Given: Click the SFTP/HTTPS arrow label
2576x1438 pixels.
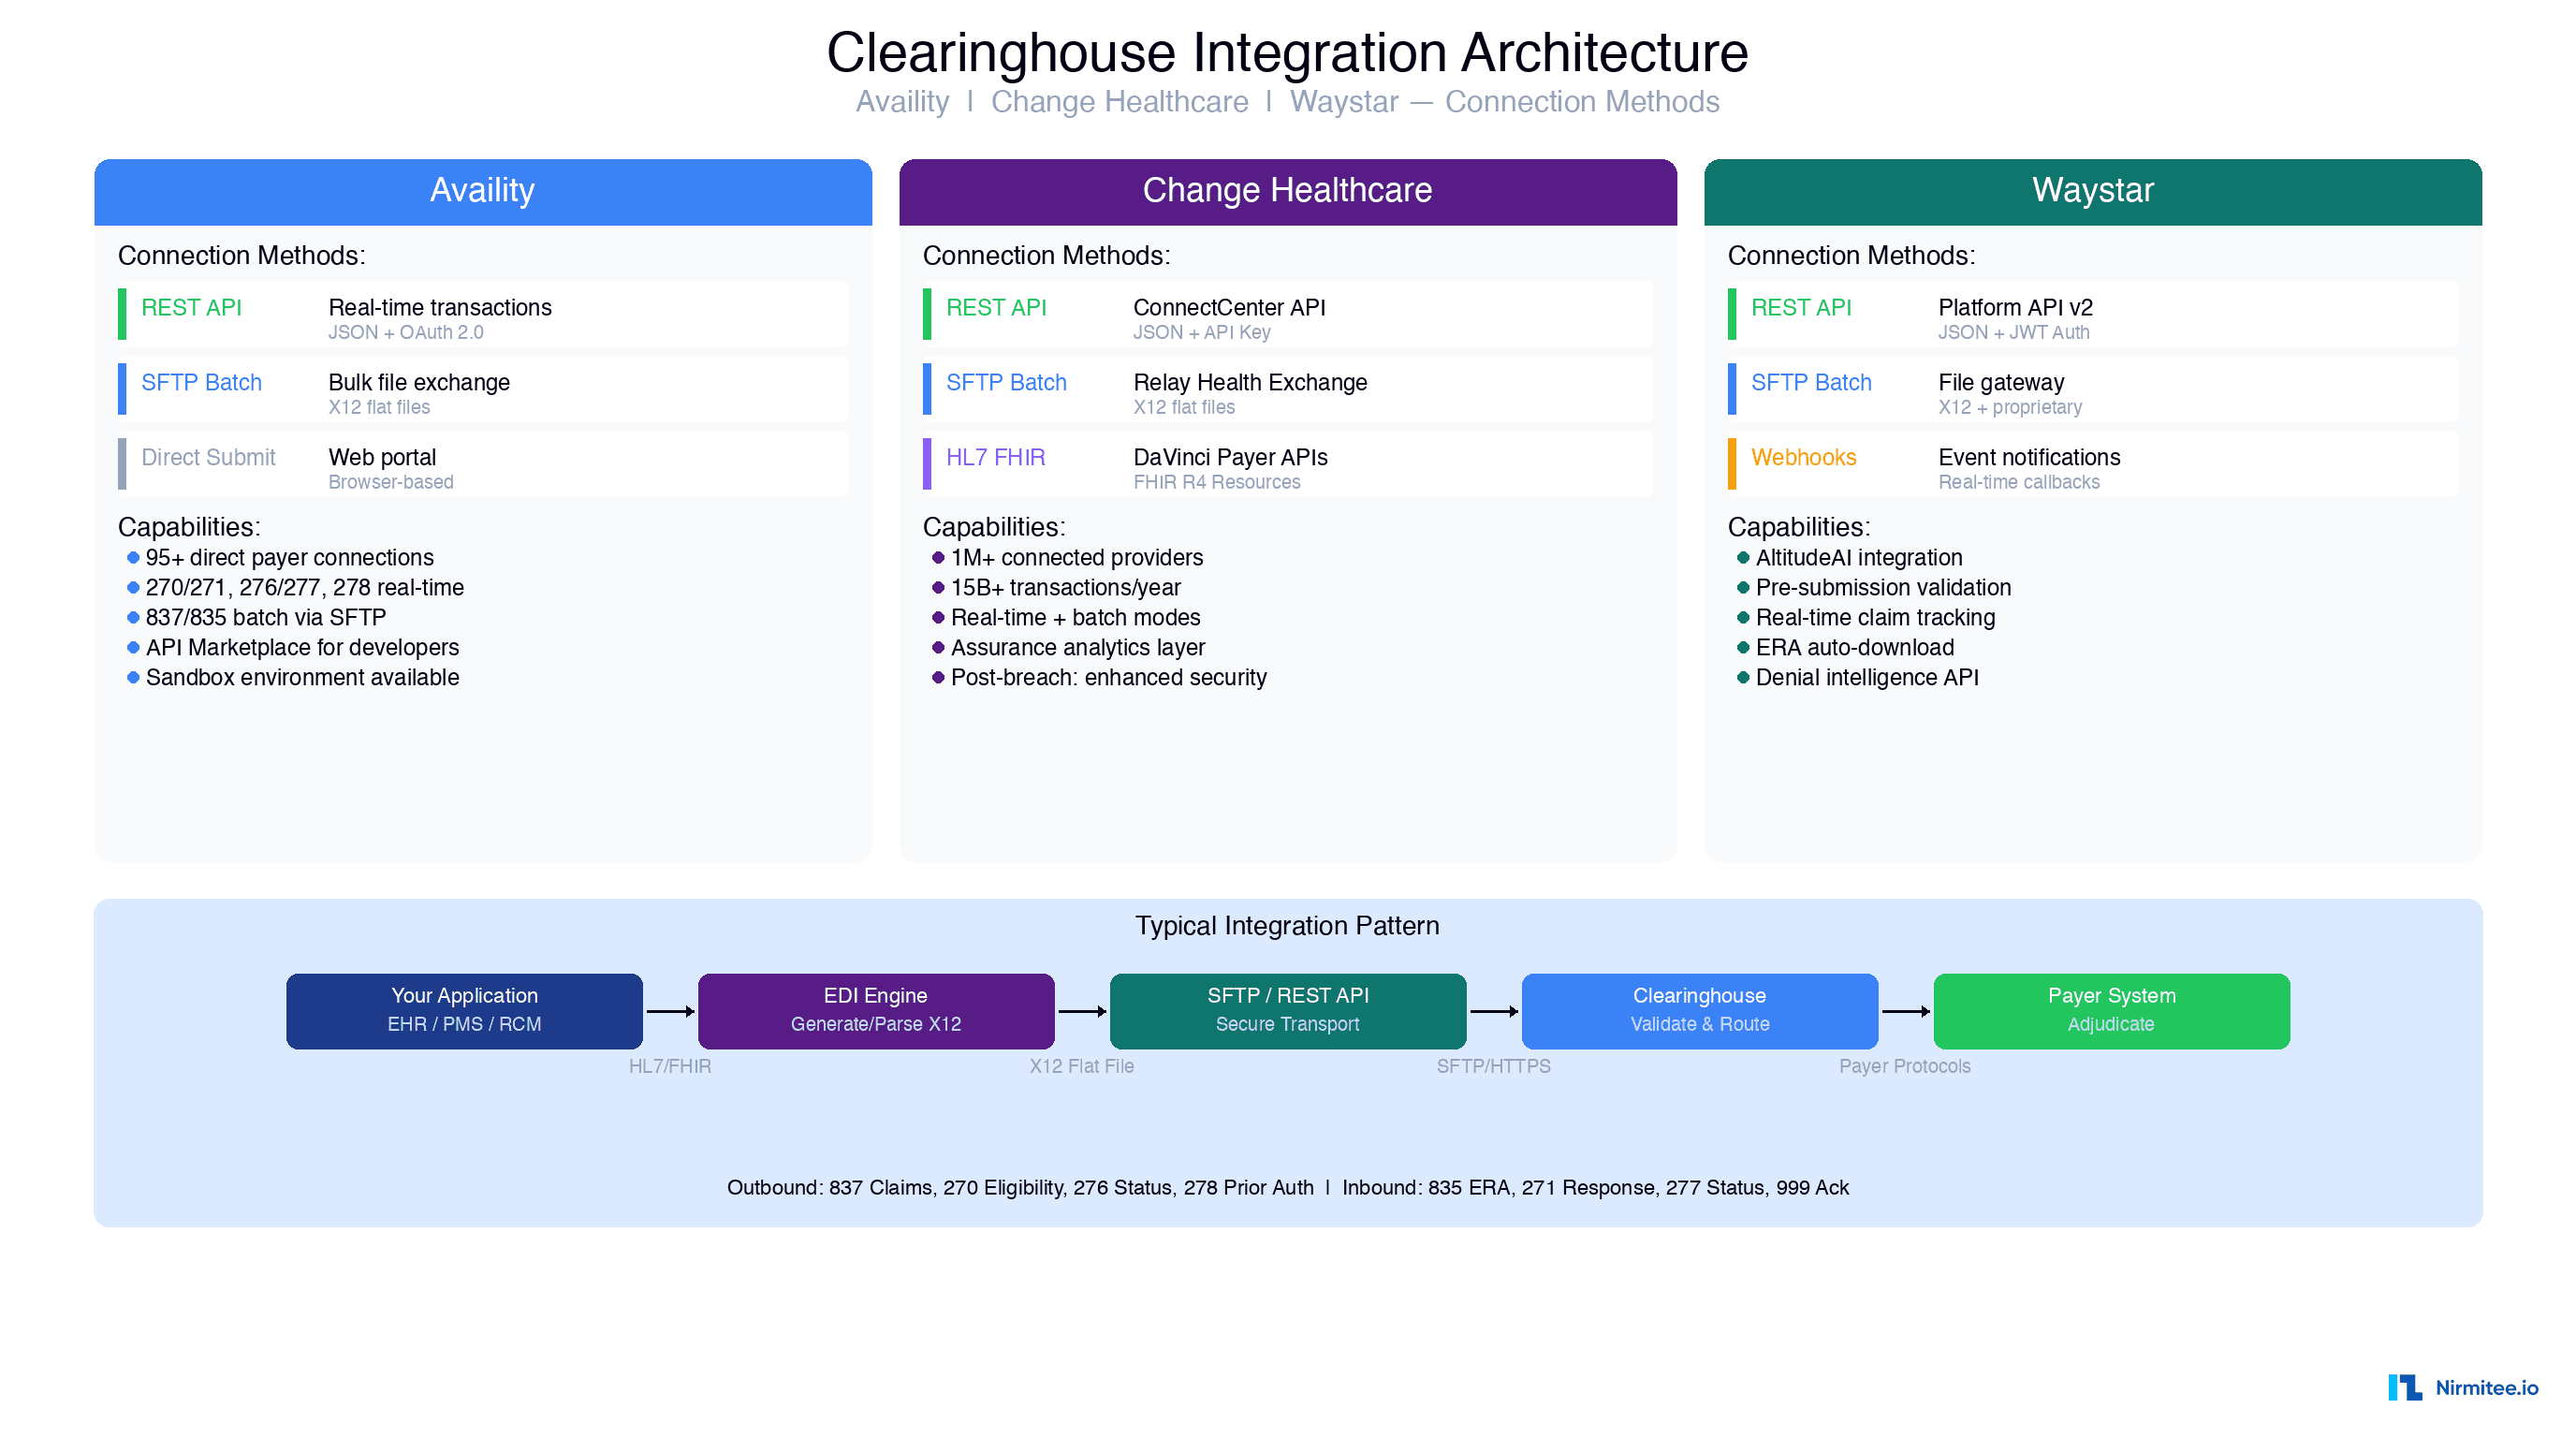Looking at the screenshot, I should [x=1494, y=1067].
